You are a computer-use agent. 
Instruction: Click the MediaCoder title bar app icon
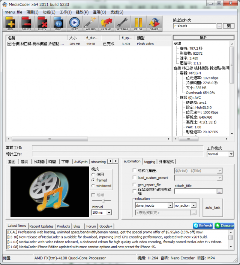[x=5, y=4]
